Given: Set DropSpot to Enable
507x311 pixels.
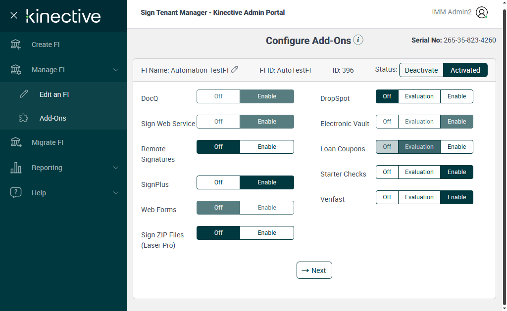Looking at the screenshot, I should 456,96.
